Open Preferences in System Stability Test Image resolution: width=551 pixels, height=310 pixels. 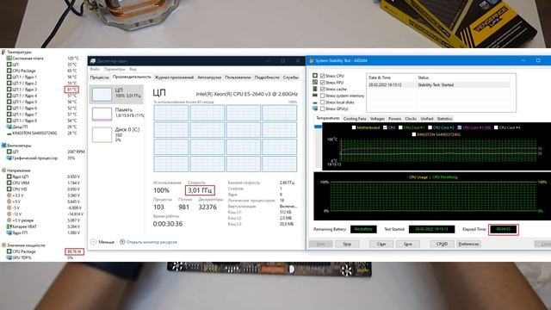[x=468, y=244]
